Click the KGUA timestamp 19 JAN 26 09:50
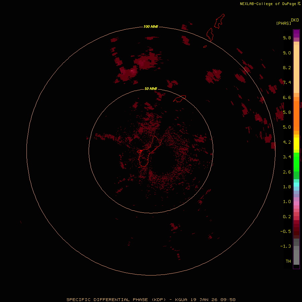302x302 pixels. tap(206, 299)
